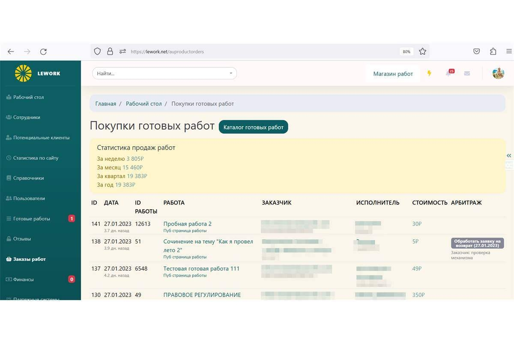Click the browser address bar URL
The width and height of the screenshot is (514, 343).
(167, 51)
